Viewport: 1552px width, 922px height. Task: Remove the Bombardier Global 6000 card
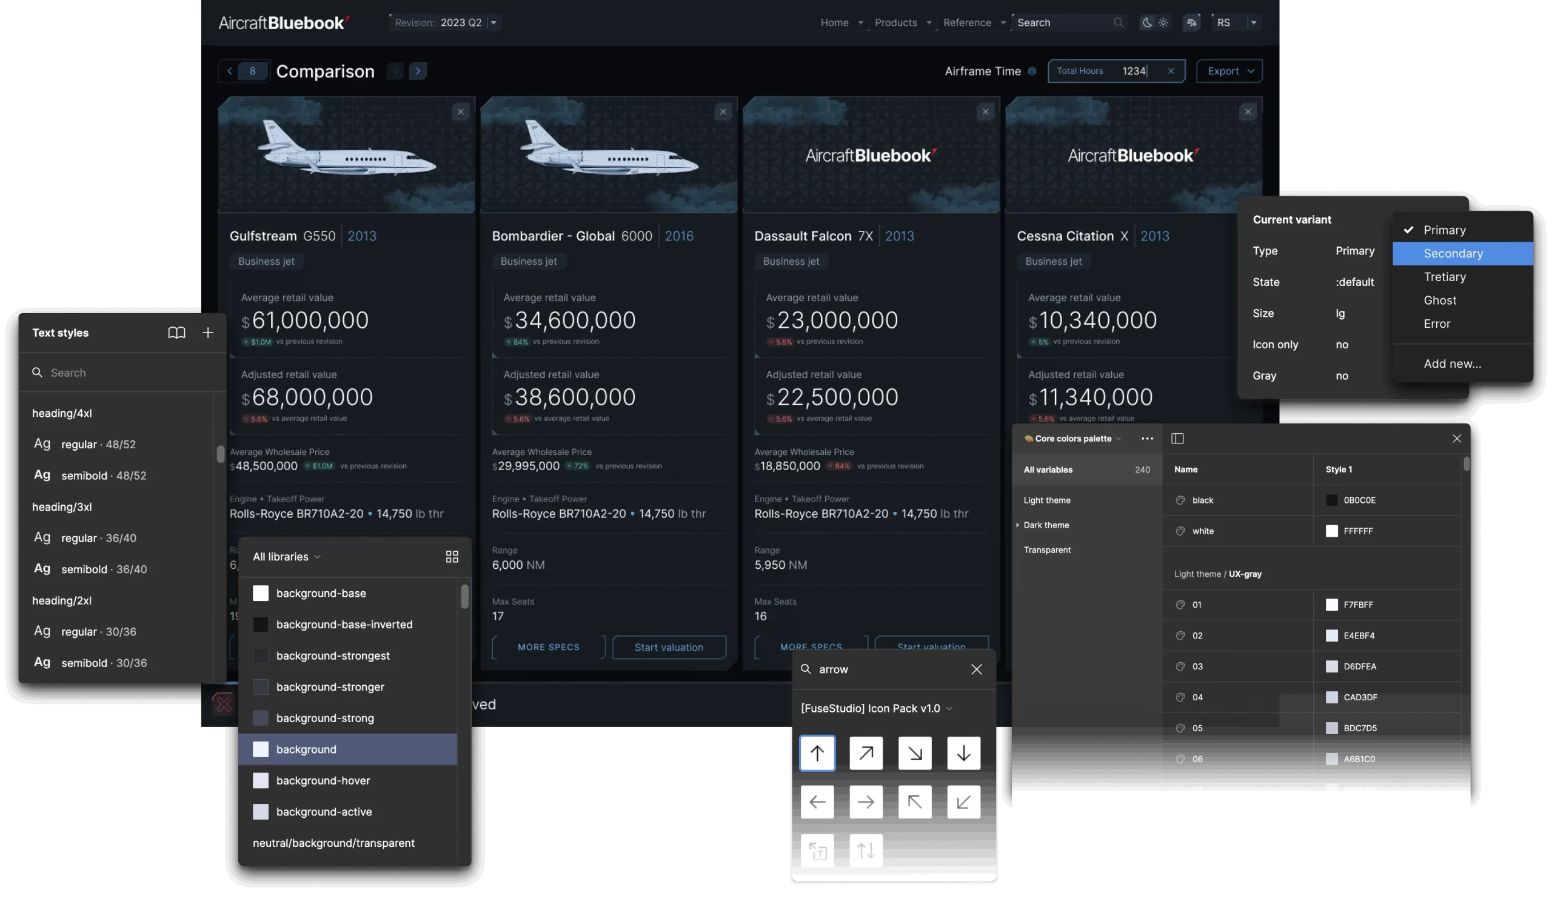[723, 112]
